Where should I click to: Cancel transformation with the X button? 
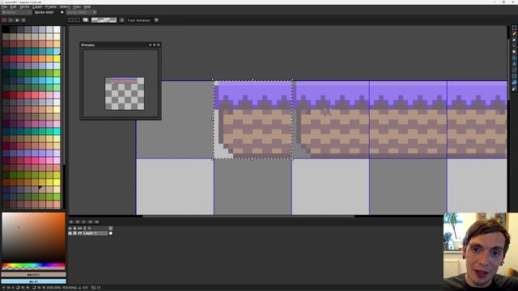(78, 20)
